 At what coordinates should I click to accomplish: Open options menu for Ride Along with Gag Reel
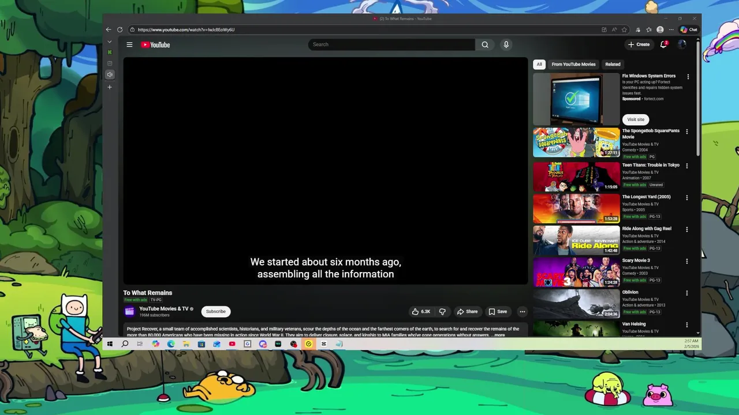(x=687, y=229)
